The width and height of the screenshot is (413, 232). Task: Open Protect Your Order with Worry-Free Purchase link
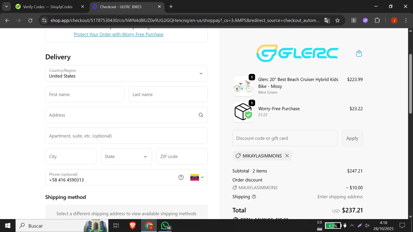point(119,34)
